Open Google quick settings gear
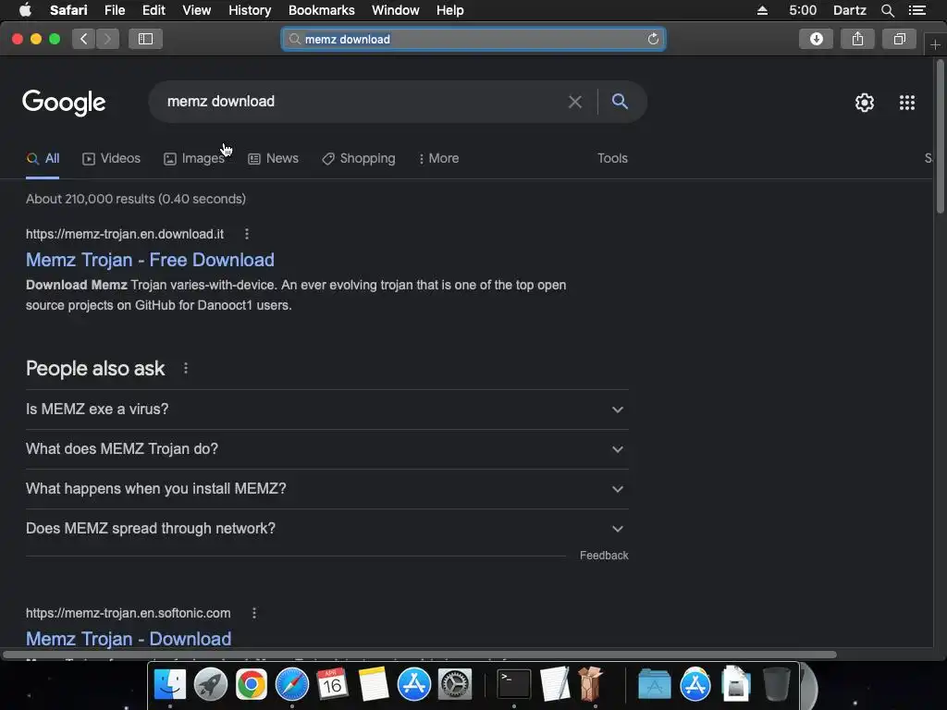947x710 pixels. point(865,103)
